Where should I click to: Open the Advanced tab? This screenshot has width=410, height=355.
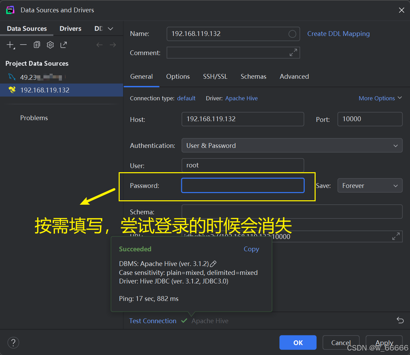point(294,76)
